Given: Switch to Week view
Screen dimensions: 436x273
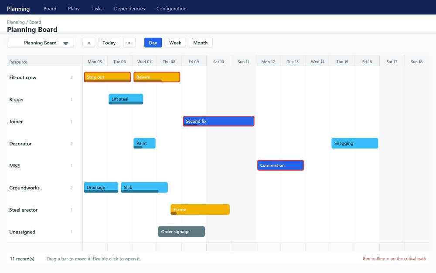Looking at the screenshot, I should (x=175, y=43).
